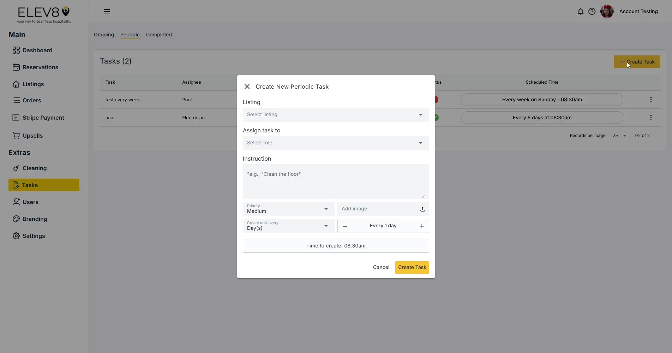This screenshot has height=353, width=672.
Task: Cancel the new periodic task
Action: (x=381, y=267)
